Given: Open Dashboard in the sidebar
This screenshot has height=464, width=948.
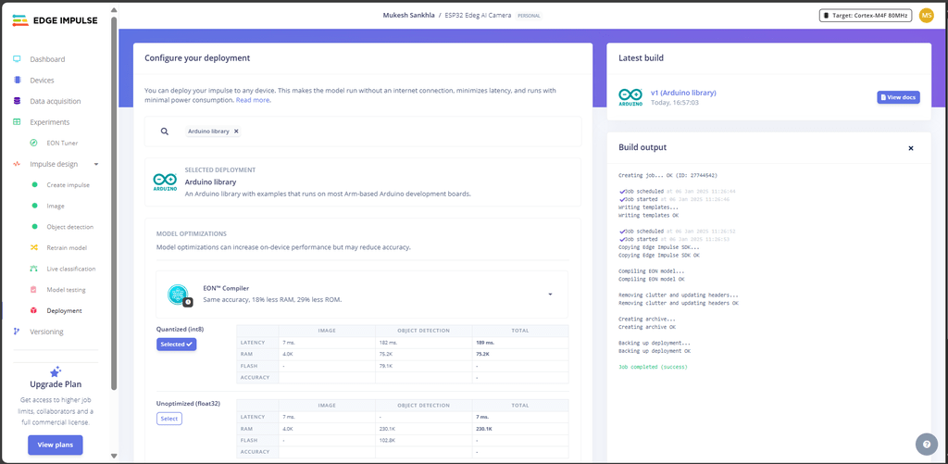Looking at the screenshot, I should [48, 59].
